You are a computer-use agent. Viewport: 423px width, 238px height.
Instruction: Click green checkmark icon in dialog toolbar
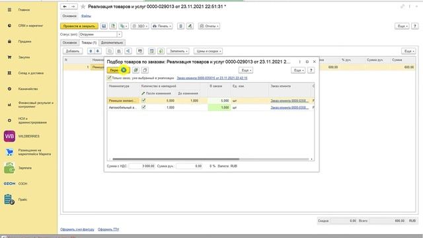tap(135, 70)
